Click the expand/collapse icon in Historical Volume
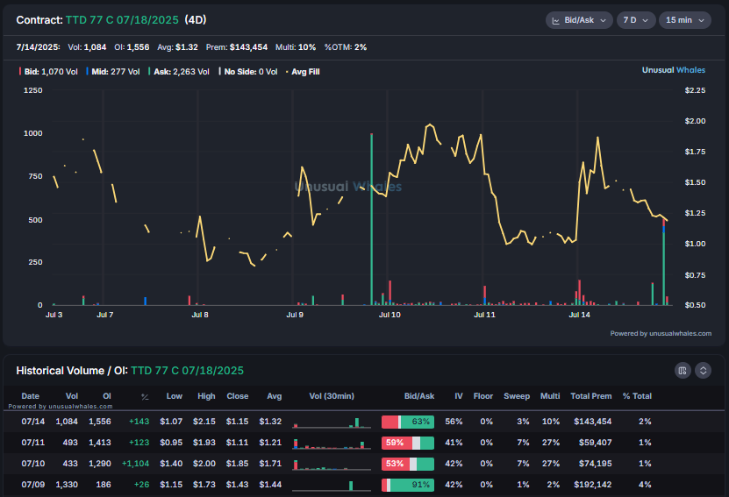Image resolution: width=729 pixels, height=497 pixels. (703, 370)
